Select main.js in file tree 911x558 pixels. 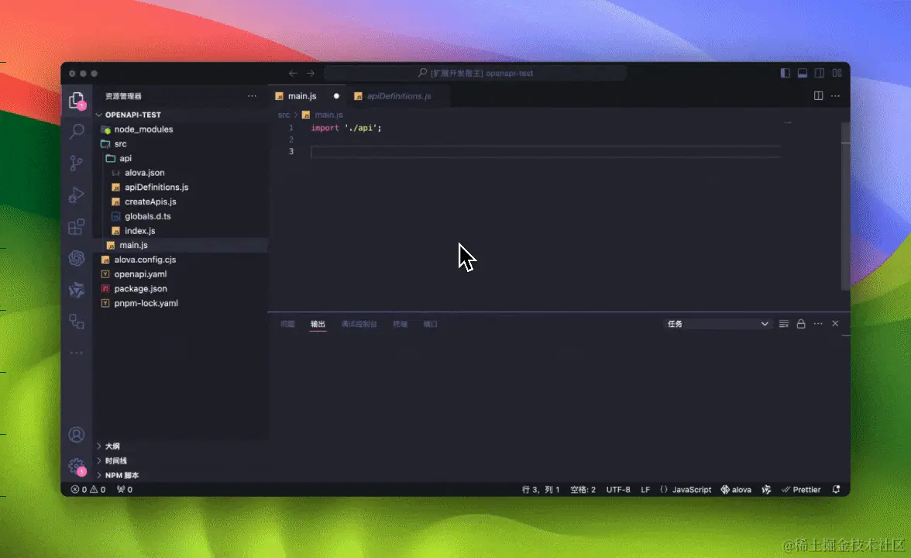(133, 245)
